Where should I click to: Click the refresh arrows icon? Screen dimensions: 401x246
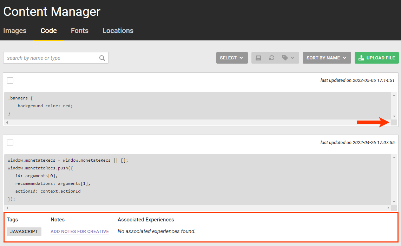coord(271,58)
